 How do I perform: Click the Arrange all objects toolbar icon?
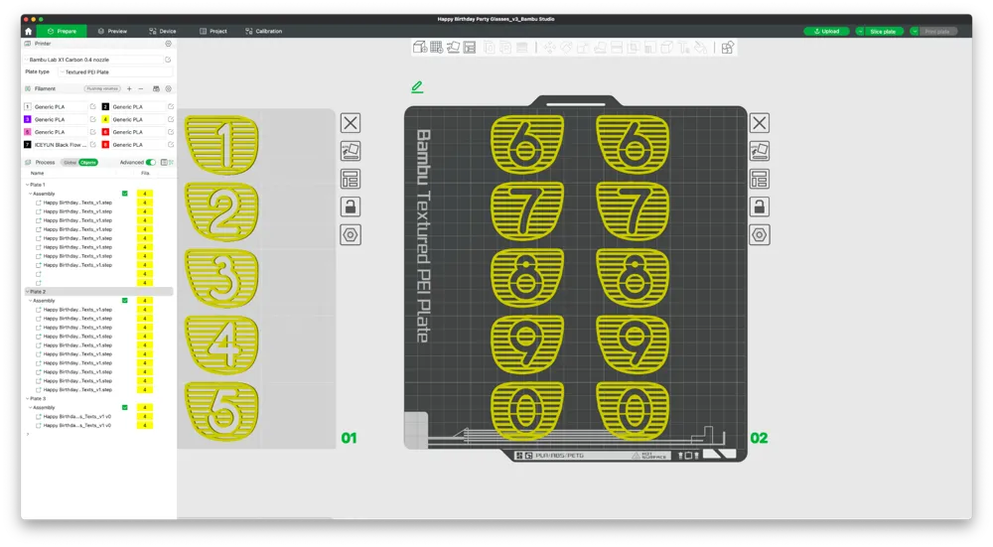click(x=470, y=48)
